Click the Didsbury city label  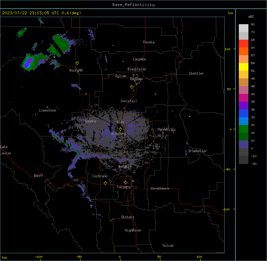tap(119, 134)
